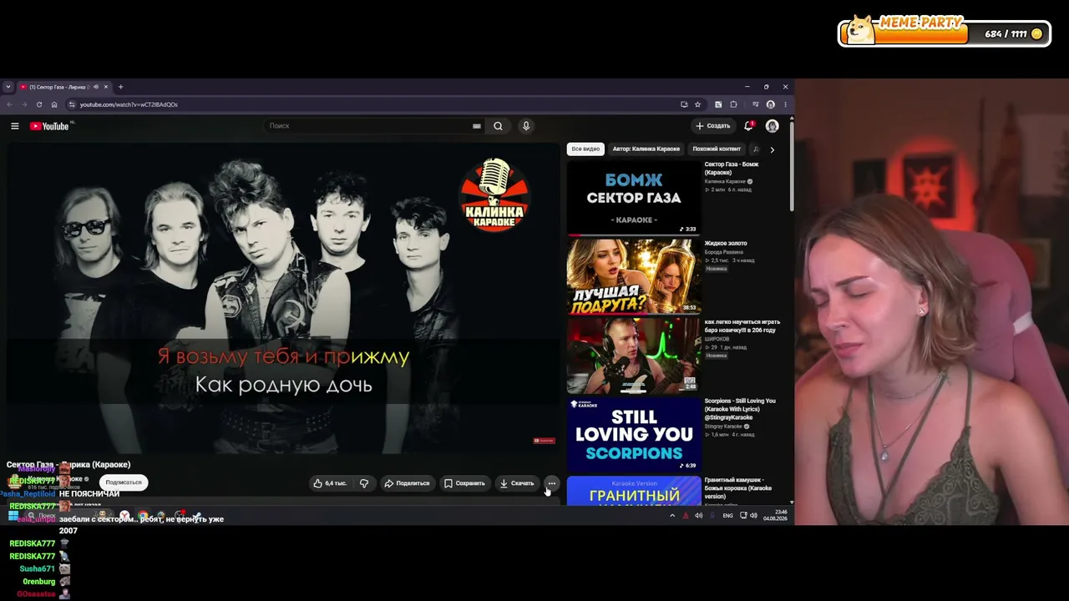Viewport: 1069px width, 601px height.
Task: Select the Автор: Калинка Караоке chip
Action: click(x=646, y=149)
